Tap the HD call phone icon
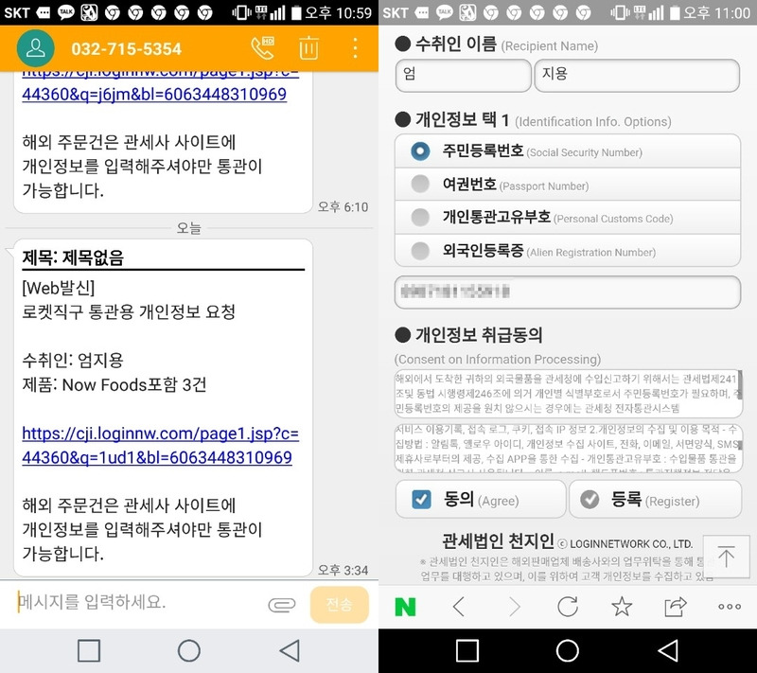Screen dimensions: 757x673 coord(263,48)
